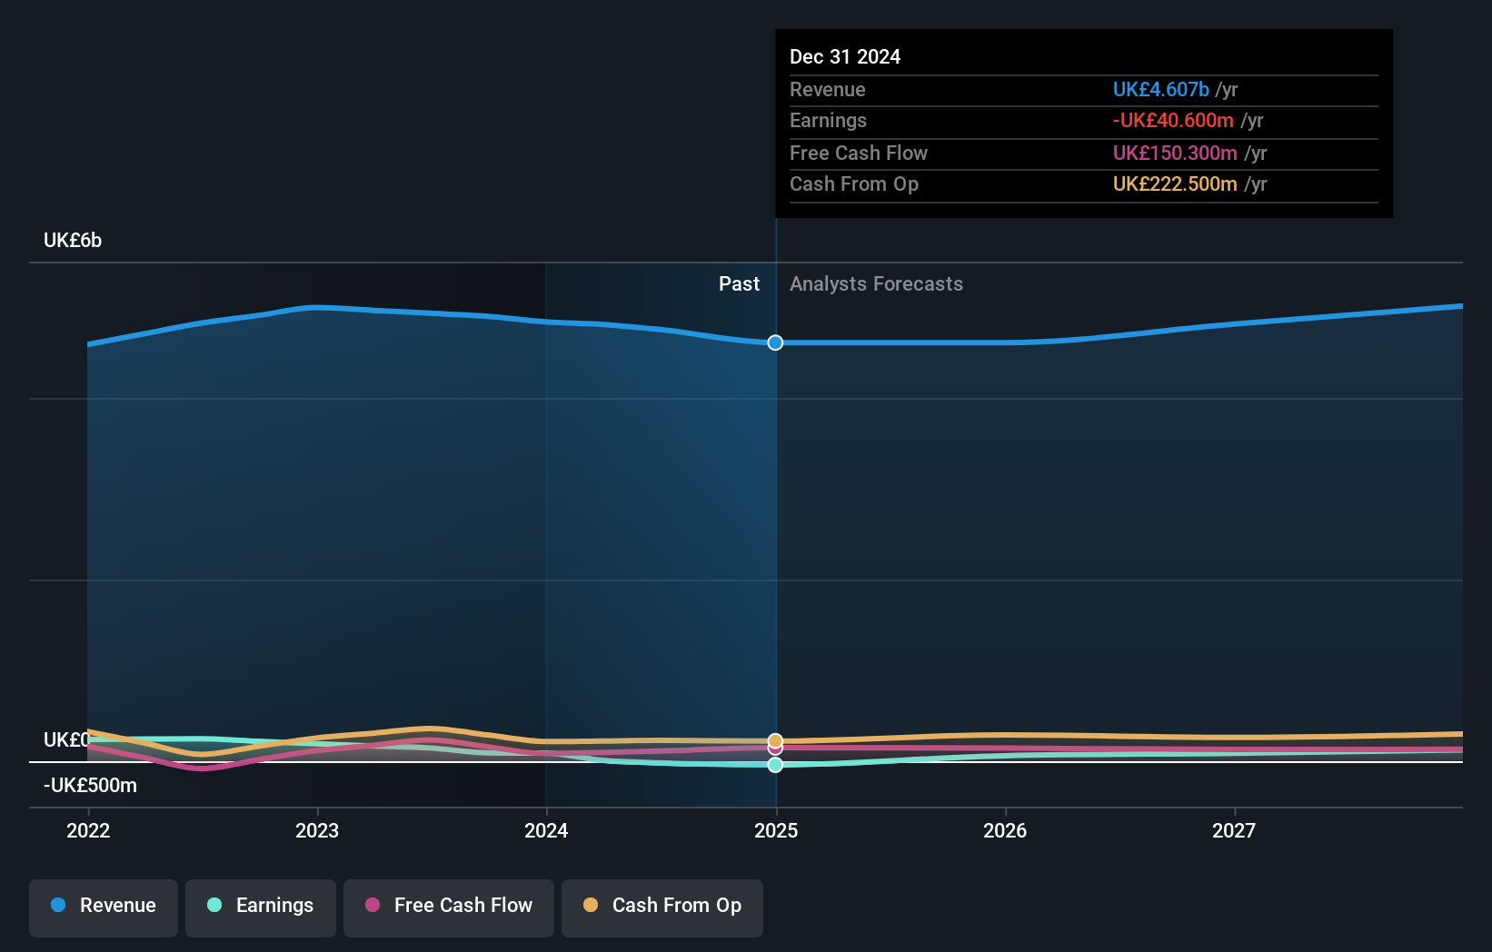Click the teal Earnings data point at 2025
Viewport: 1492px width, 952px height.
pos(775,765)
